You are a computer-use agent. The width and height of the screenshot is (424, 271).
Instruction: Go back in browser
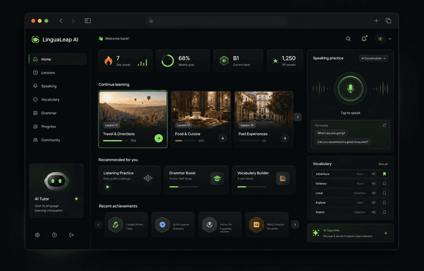pyautogui.click(x=61, y=21)
